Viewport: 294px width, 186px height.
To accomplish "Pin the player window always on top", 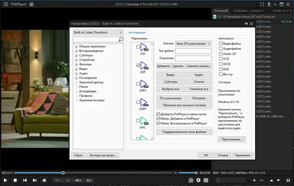I will (x=269, y=4).
